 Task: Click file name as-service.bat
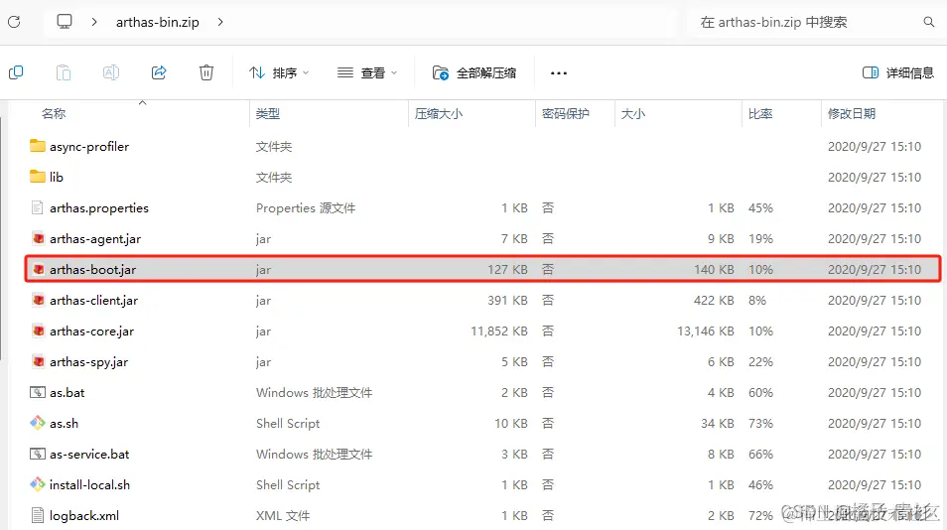[89, 454]
